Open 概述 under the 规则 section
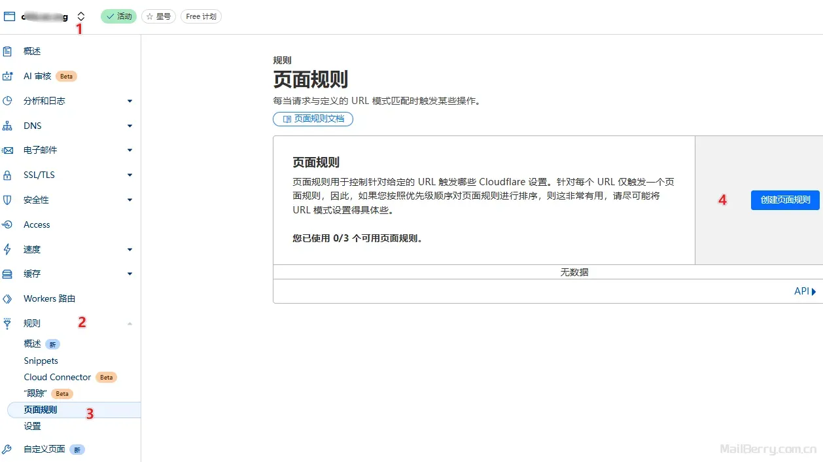 pos(33,344)
